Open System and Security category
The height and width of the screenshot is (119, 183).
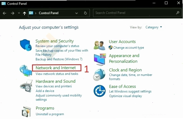coord(55,41)
